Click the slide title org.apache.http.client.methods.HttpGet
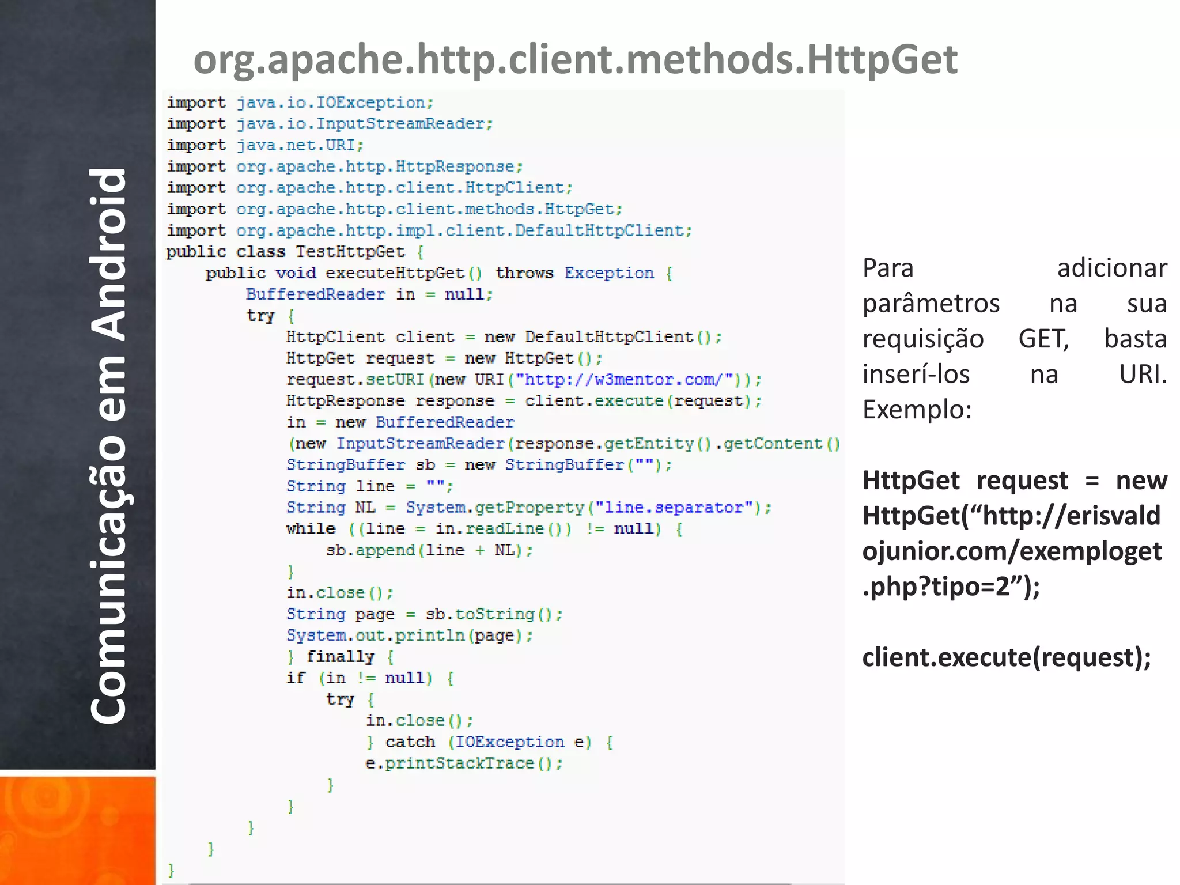 pos(575,59)
